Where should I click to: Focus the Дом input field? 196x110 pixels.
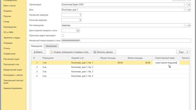pos(123,10)
